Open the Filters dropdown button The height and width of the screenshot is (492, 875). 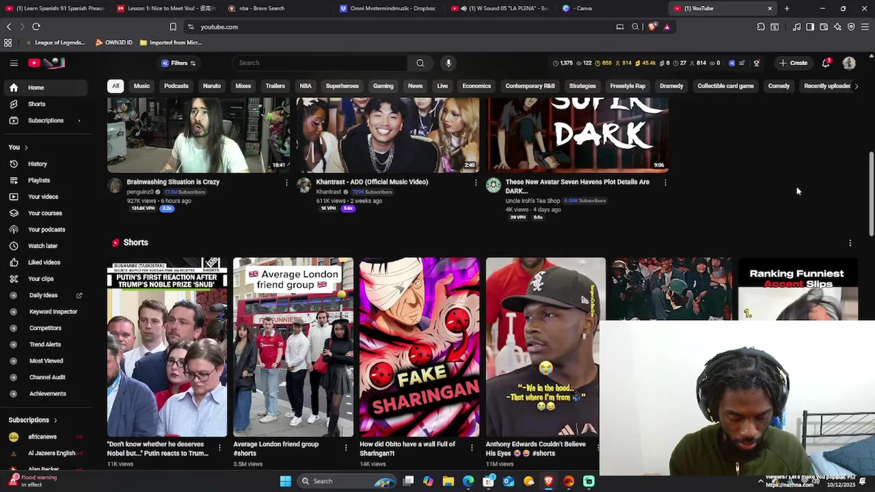[x=178, y=63]
